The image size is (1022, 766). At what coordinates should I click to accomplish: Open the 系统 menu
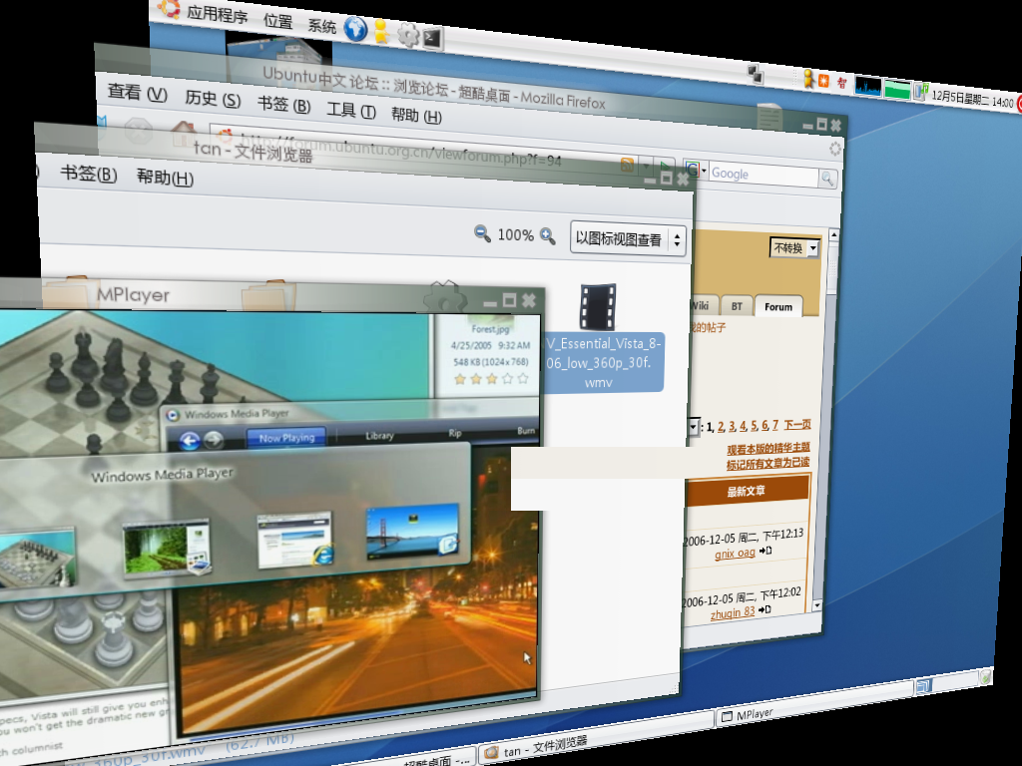point(322,26)
